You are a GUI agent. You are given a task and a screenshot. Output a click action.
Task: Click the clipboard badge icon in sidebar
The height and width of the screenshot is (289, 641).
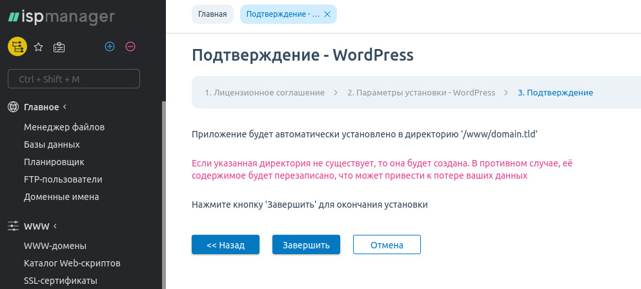click(59, 46)
